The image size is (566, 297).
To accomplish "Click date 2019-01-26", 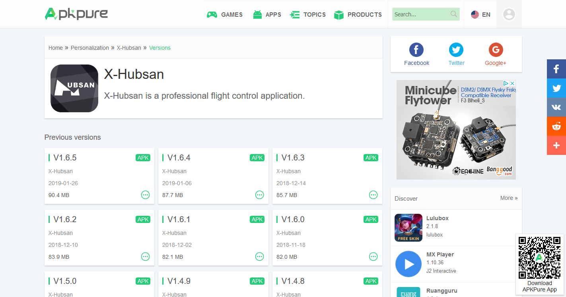I will [63, 183].
